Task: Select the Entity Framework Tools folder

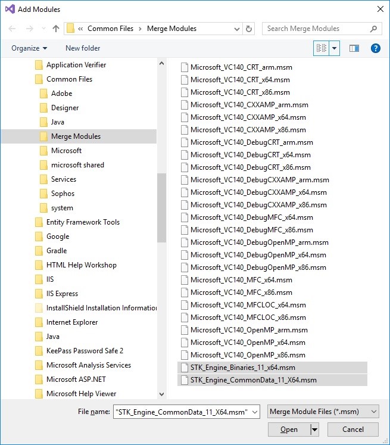Action: point(83,222)
